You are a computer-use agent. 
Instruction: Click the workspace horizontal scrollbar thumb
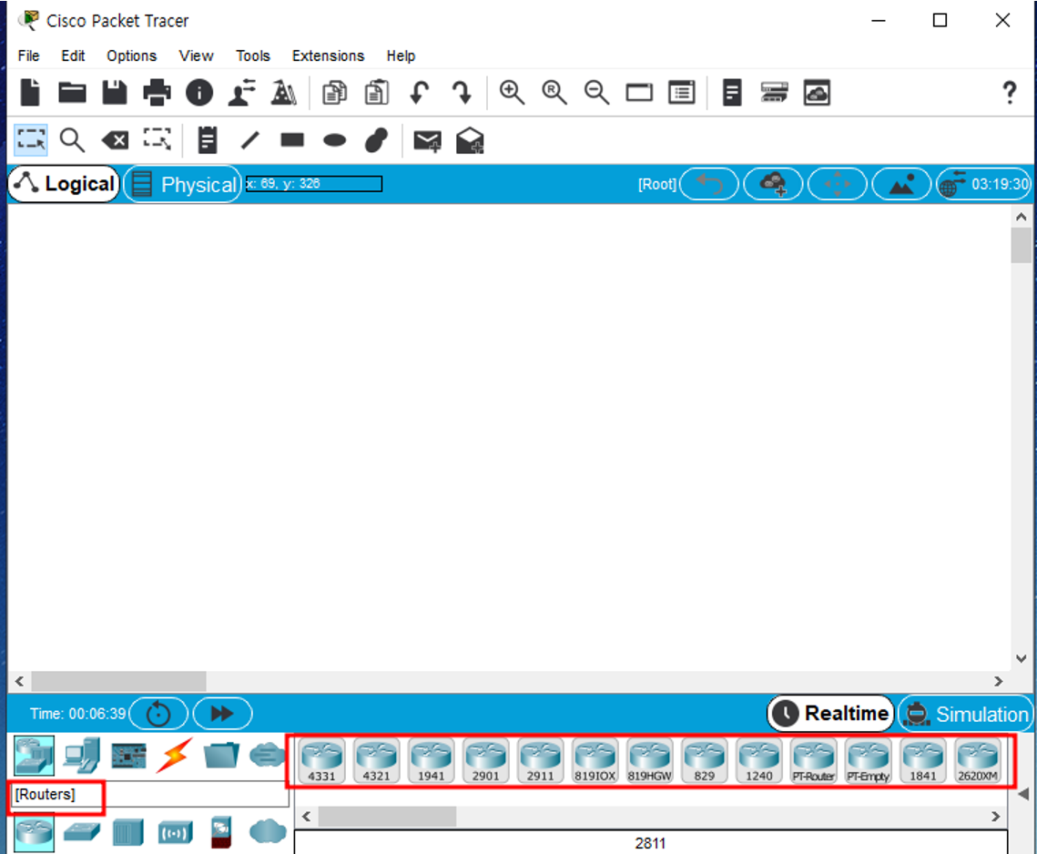(118, 681)
